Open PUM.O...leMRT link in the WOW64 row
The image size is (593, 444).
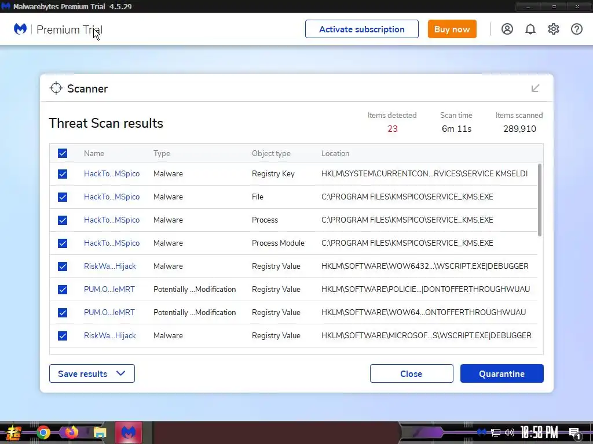(x=109, y=312)
